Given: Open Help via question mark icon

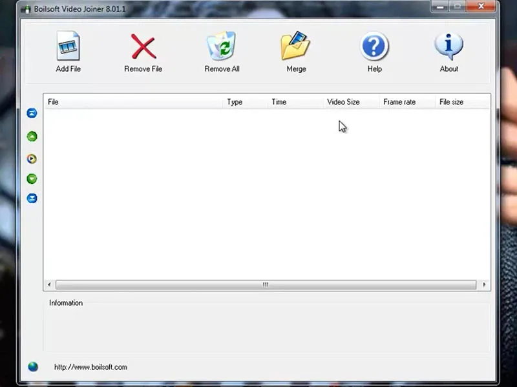Looking at the screenshot, I should [x=374, y=46].
